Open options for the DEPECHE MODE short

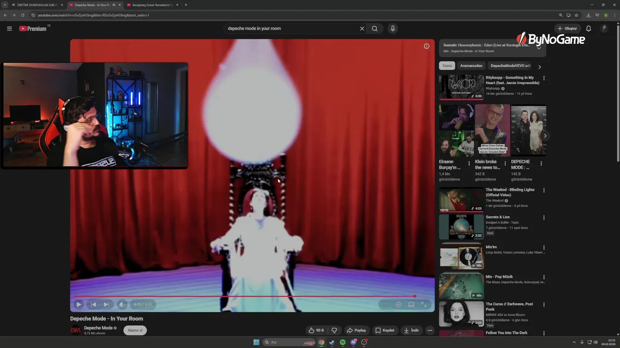(541, 163)
